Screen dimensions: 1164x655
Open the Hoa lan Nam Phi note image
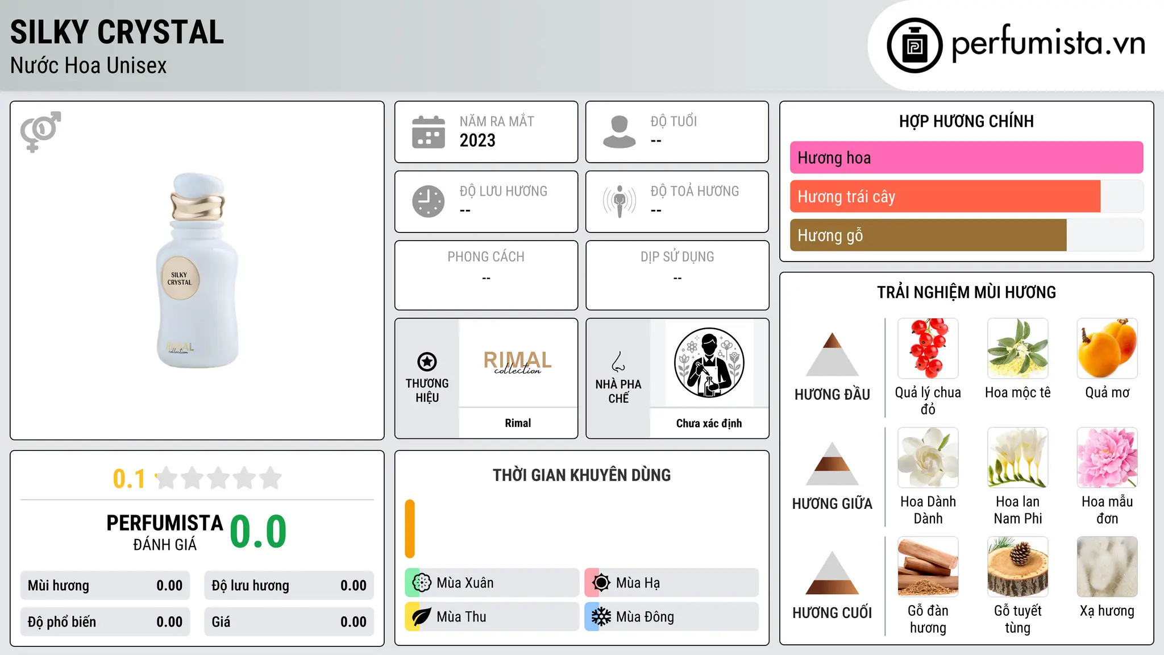pos(1018,458)
